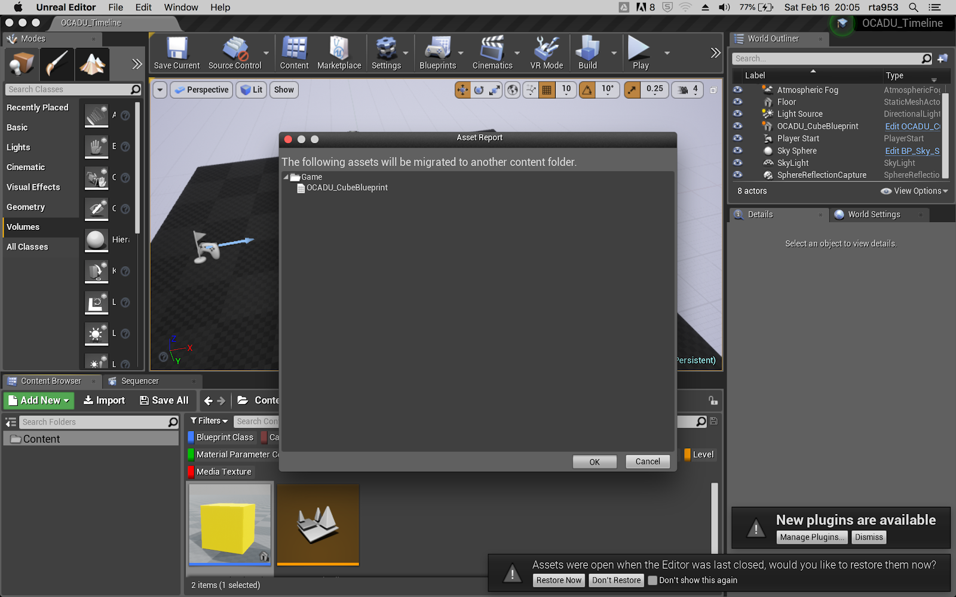
Task: Switch to the Sequencer tab
Action: [140, 381]
